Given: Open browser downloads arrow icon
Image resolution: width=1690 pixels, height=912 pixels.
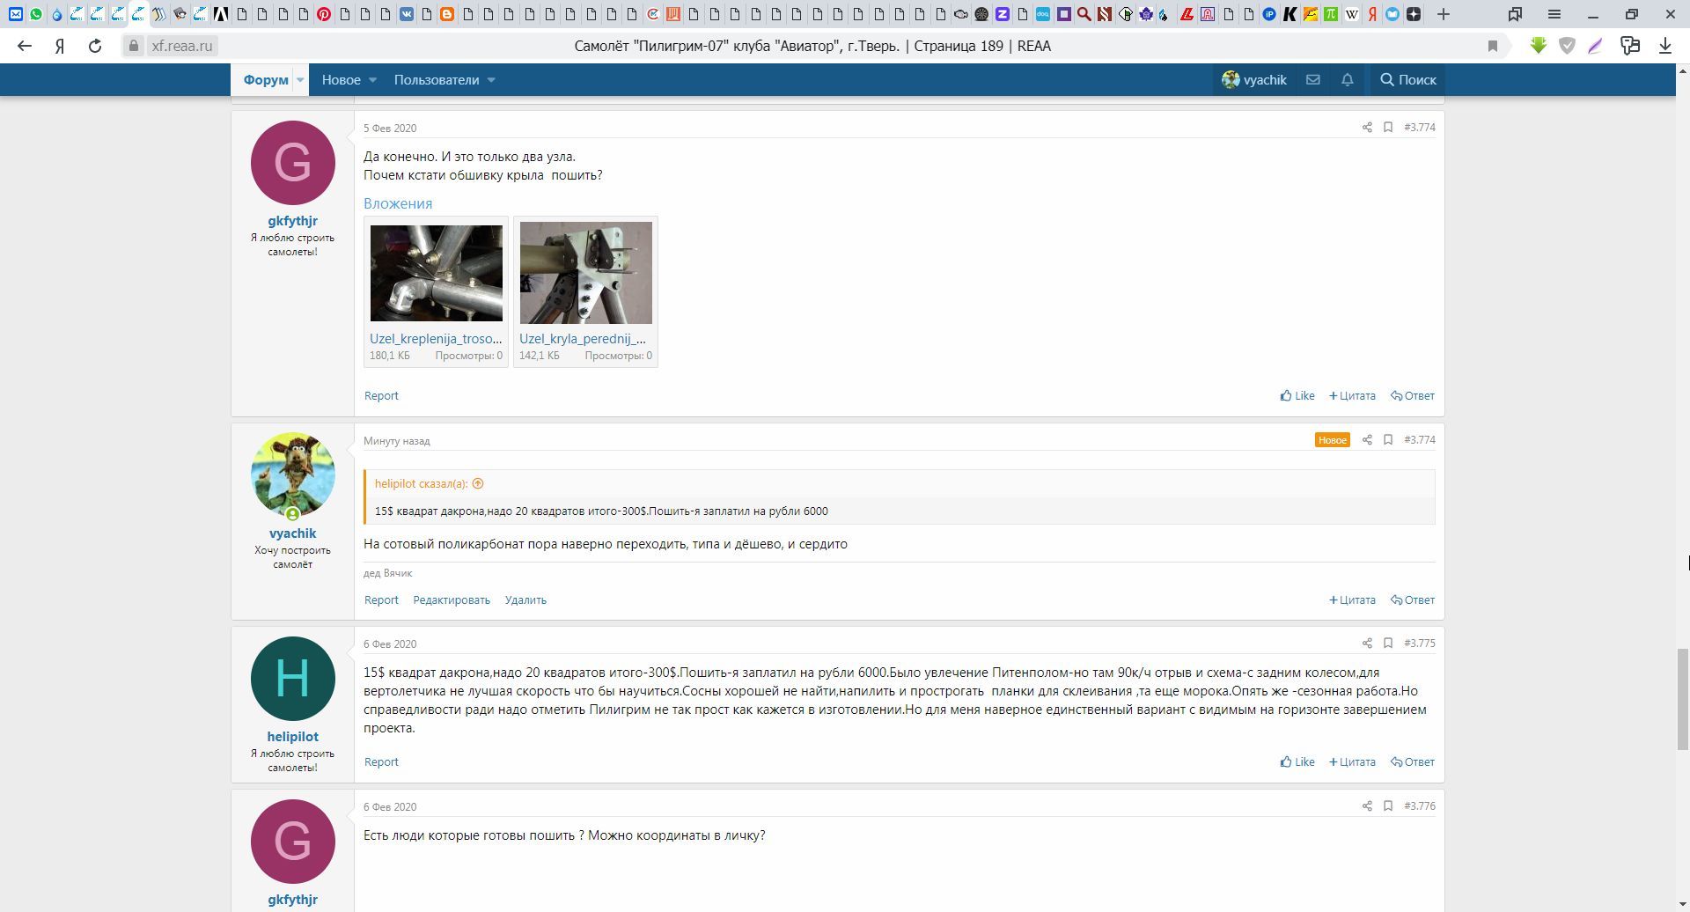Looking at the screenshot, I should [1664, 46].
